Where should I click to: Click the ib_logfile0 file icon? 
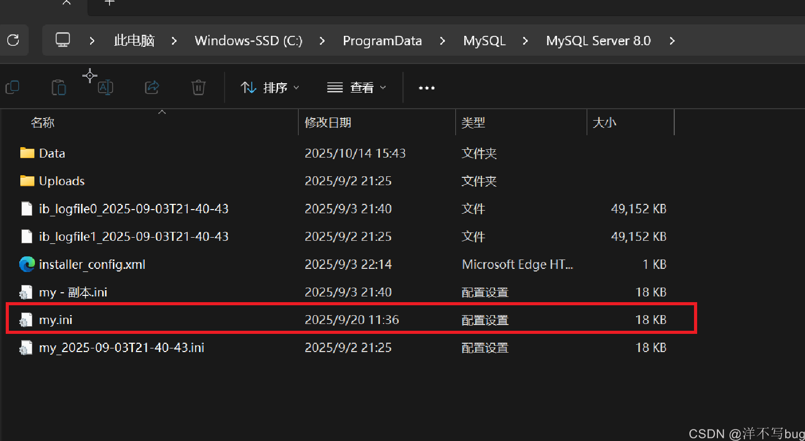coord(27,209)
